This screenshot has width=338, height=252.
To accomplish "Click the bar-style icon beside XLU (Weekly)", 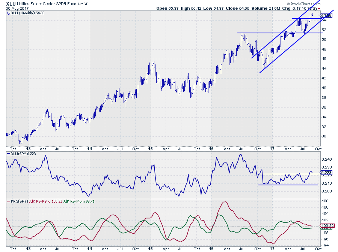I will click(9, 13).
